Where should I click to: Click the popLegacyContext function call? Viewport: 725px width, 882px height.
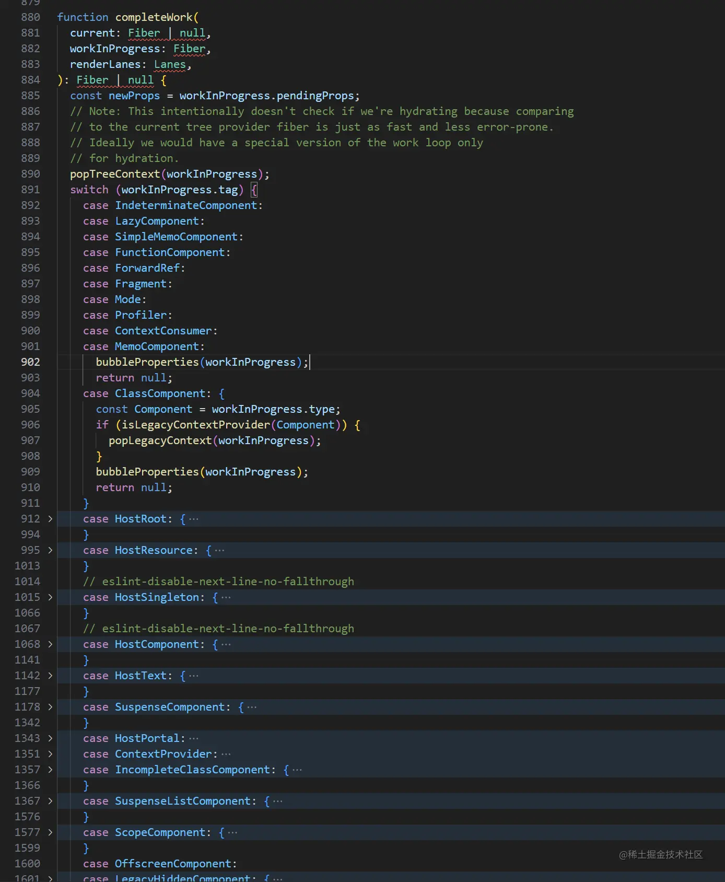[160, 440]
